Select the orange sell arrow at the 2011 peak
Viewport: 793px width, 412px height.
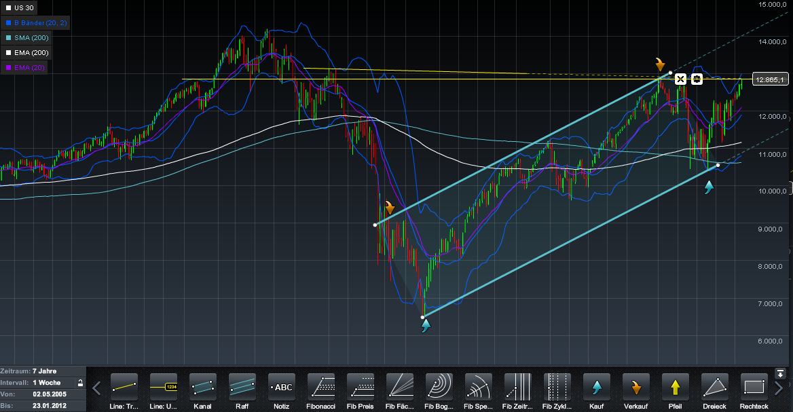tap(660, 64)
